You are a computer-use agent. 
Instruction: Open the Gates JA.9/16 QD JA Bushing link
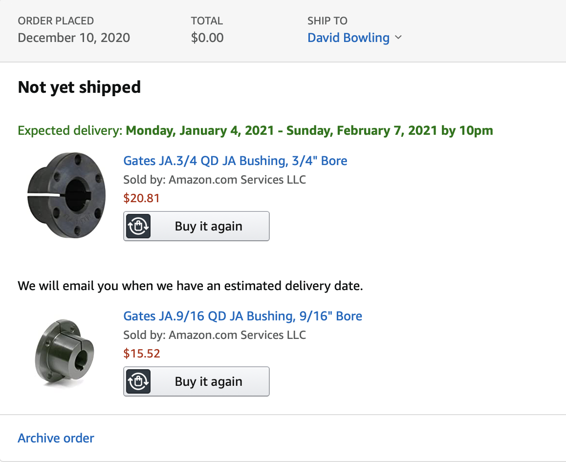click(242, 316)
